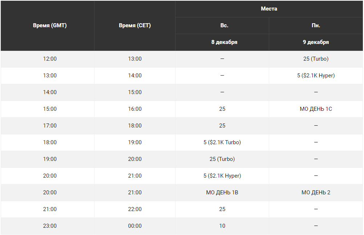Click the 12:00 GMT time cell
Viewport: 364px width, 235px height.
(x=50, y=59)
